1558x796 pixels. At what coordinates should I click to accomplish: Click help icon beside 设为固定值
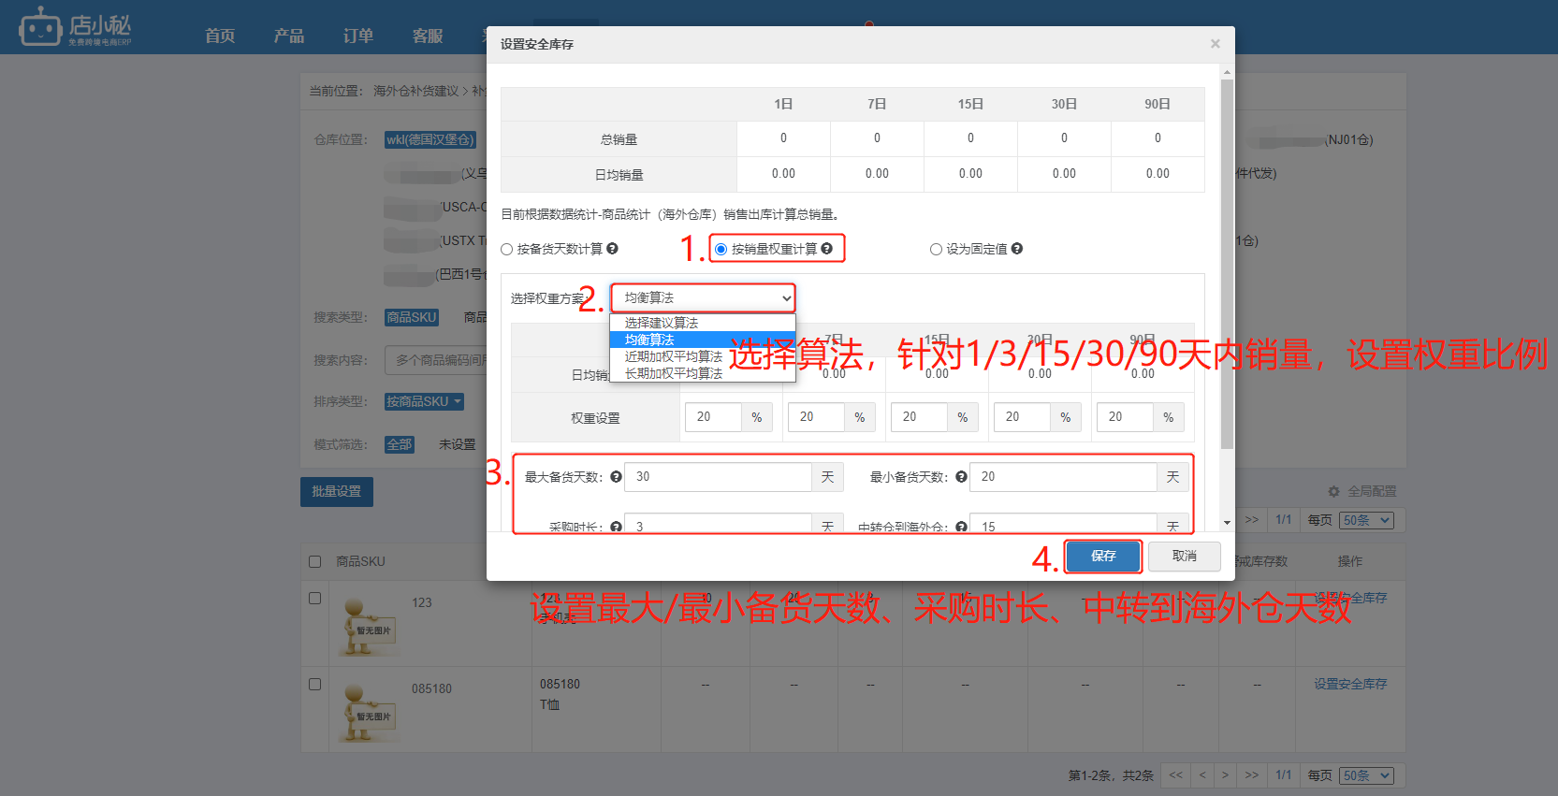coord(1017,249)
